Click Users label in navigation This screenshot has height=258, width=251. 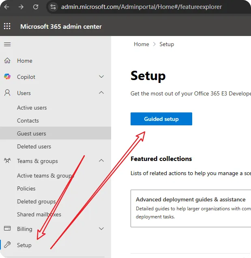(24, 93)
